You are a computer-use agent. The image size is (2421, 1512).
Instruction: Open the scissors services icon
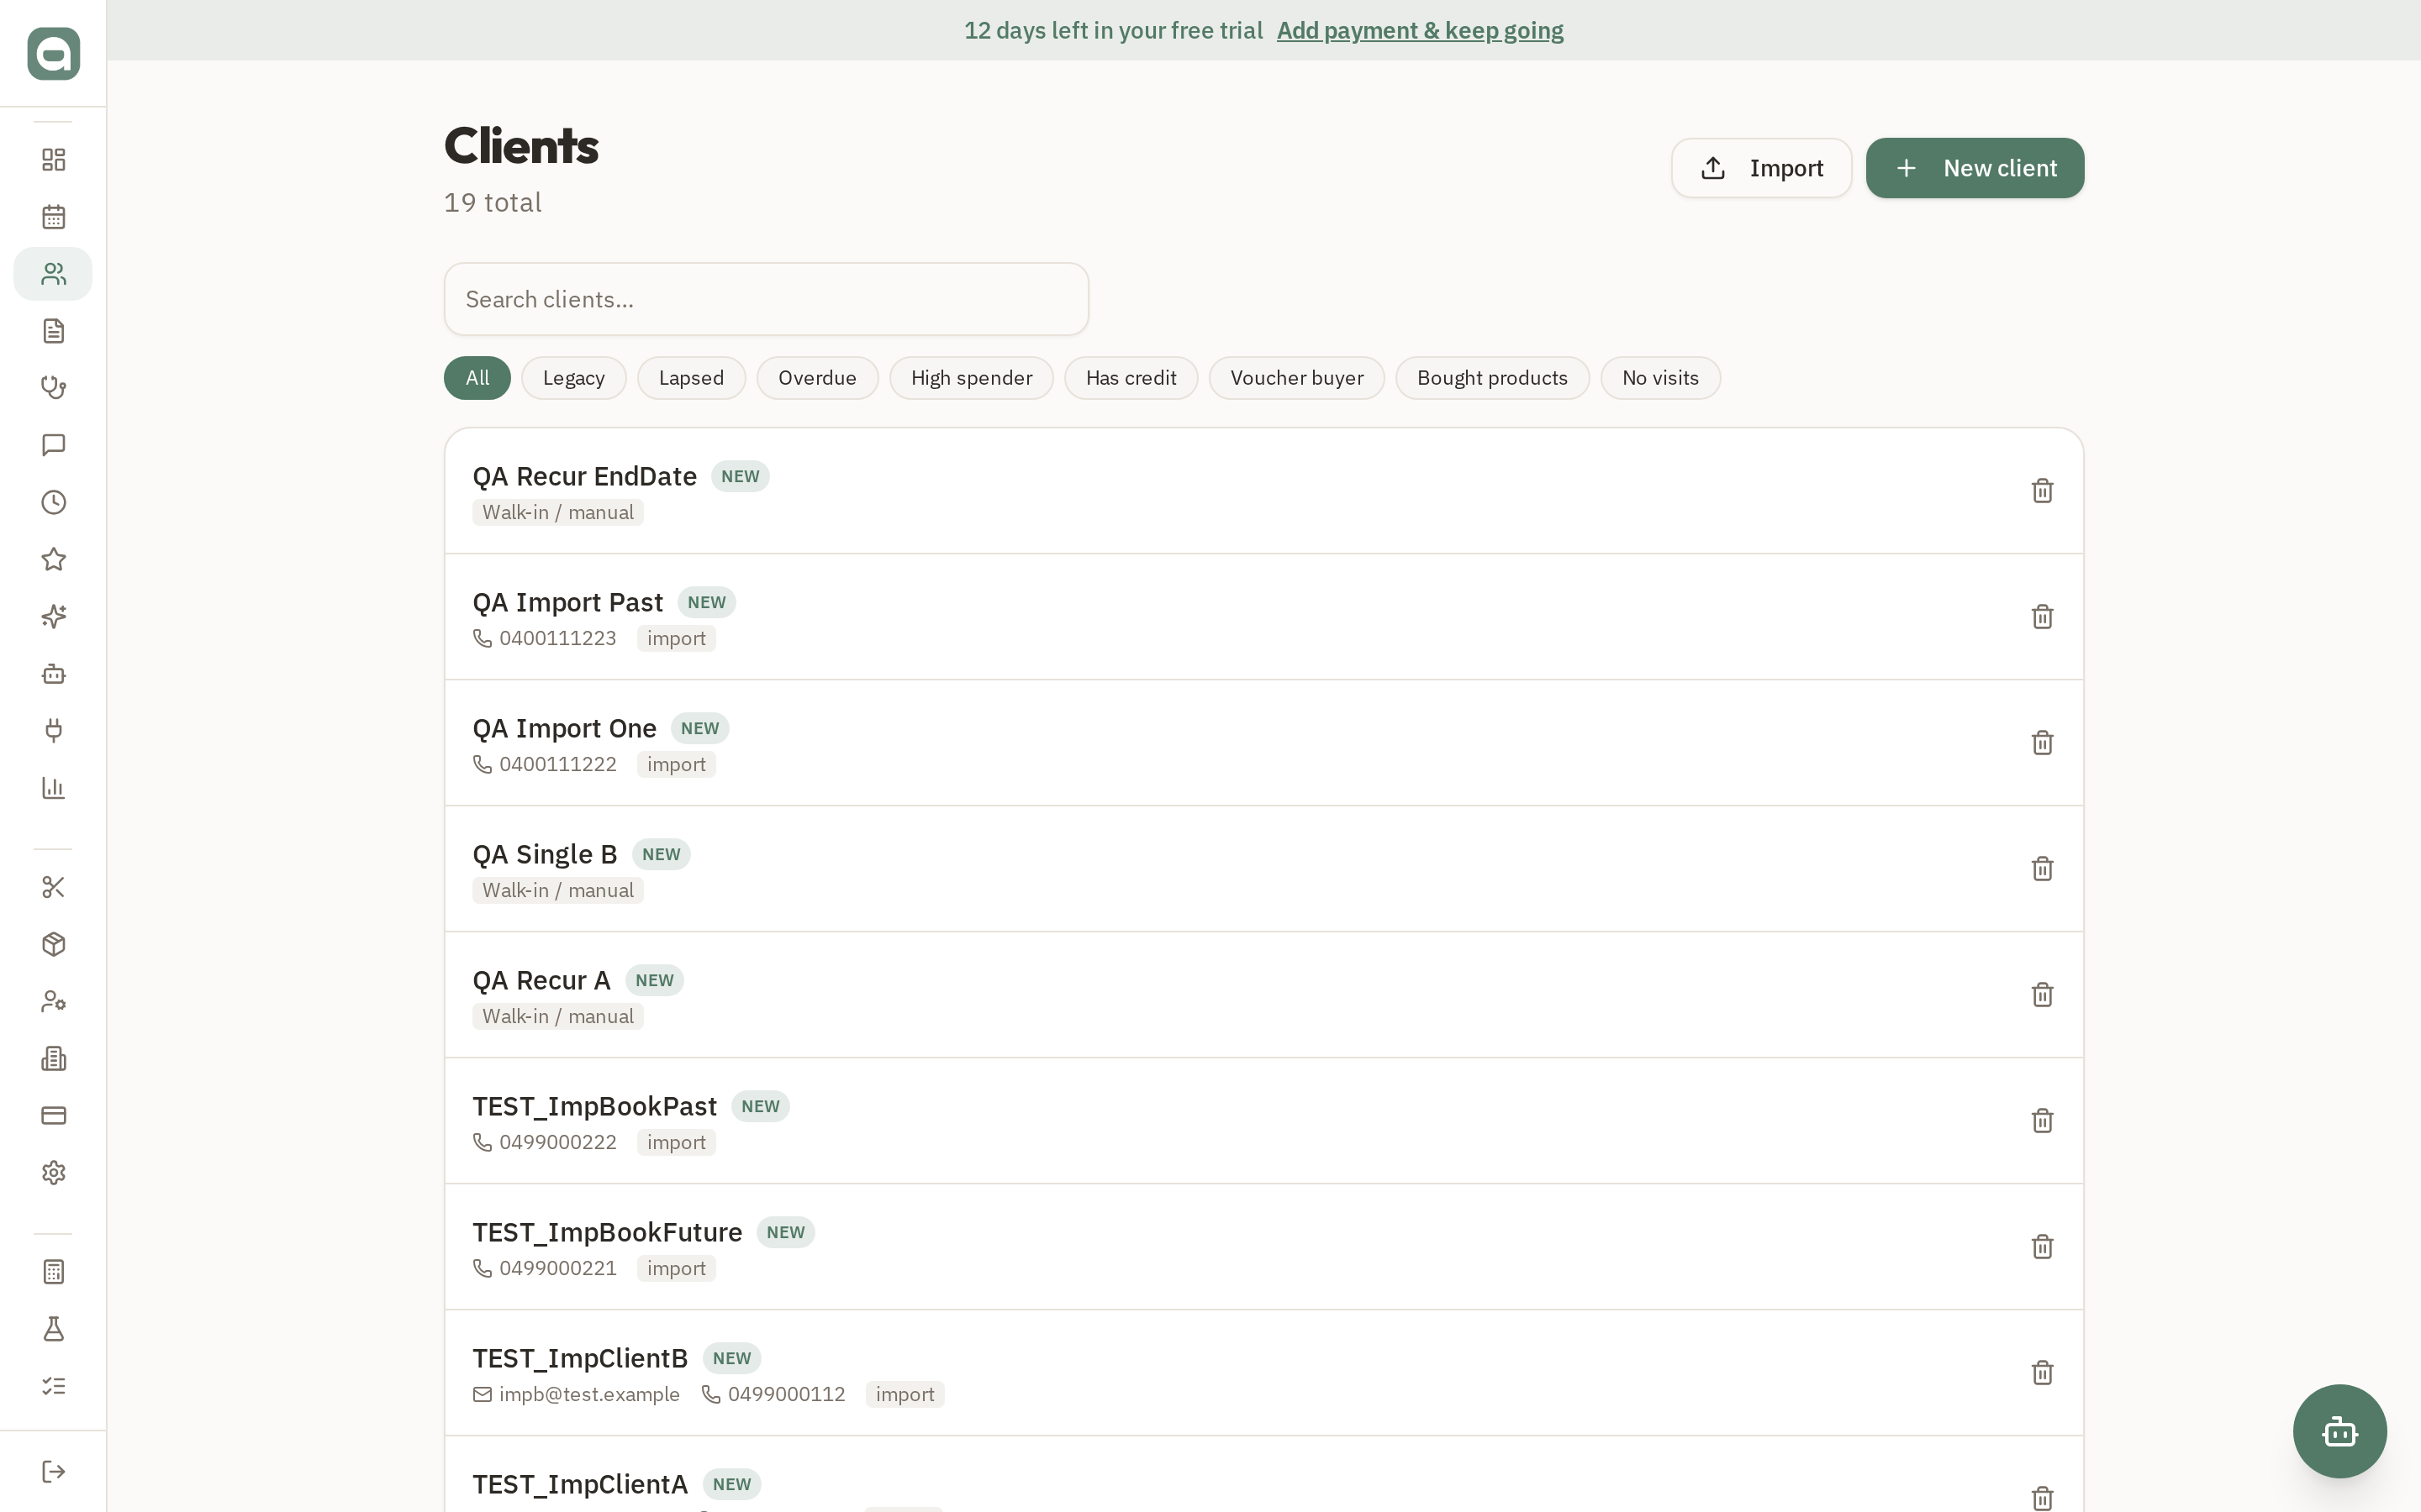(53, 887)
